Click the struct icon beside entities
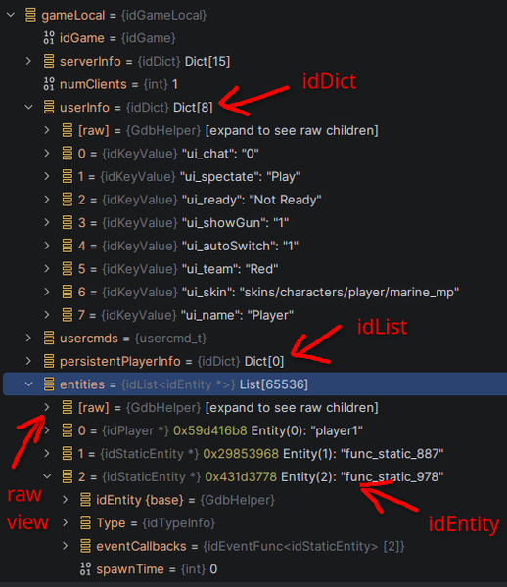Screen dimensions: 507x587 (49, 384)
